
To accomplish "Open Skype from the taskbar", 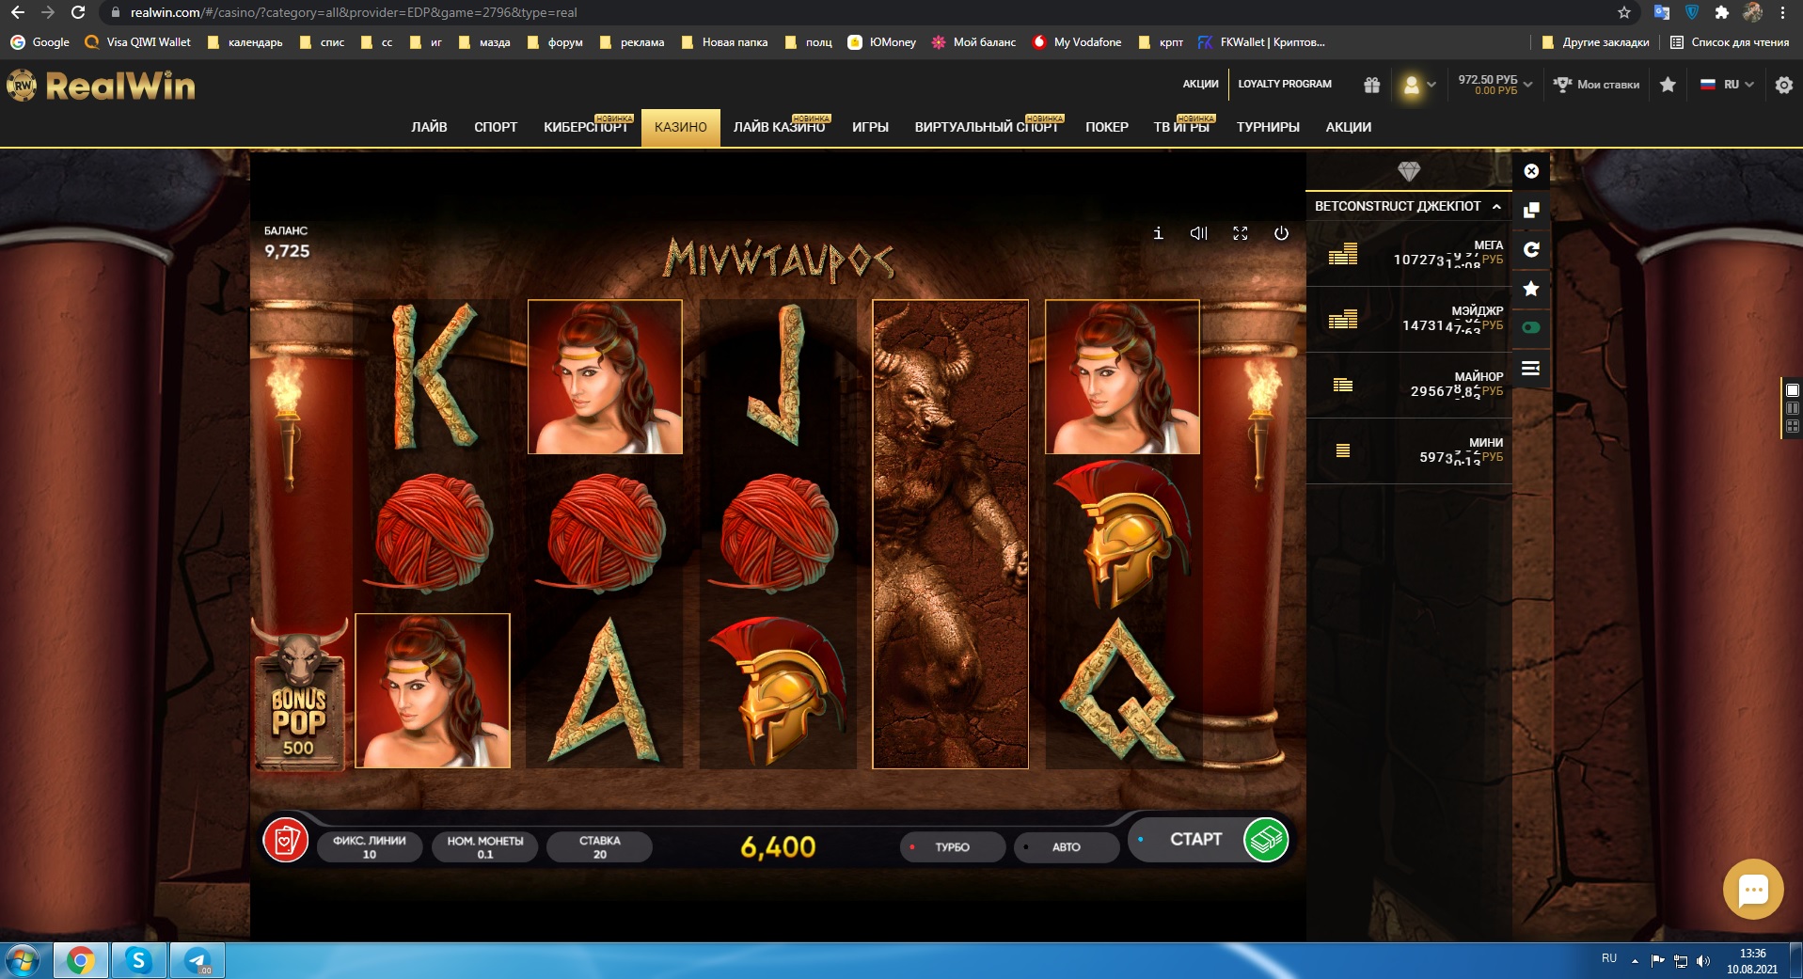I will click(139, 961).
